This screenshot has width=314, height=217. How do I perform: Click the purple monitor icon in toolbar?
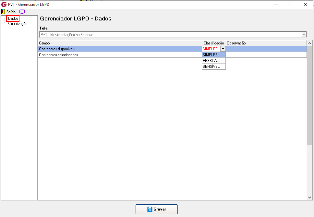tap(22, 12)
